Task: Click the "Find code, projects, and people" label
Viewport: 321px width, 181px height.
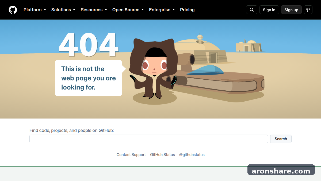Action: click(72, 131)
